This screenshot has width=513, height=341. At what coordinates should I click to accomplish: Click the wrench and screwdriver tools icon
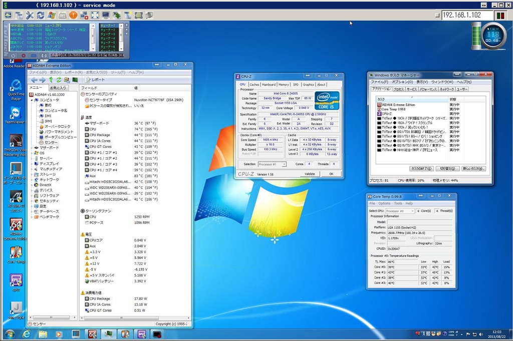pos(30,15)
